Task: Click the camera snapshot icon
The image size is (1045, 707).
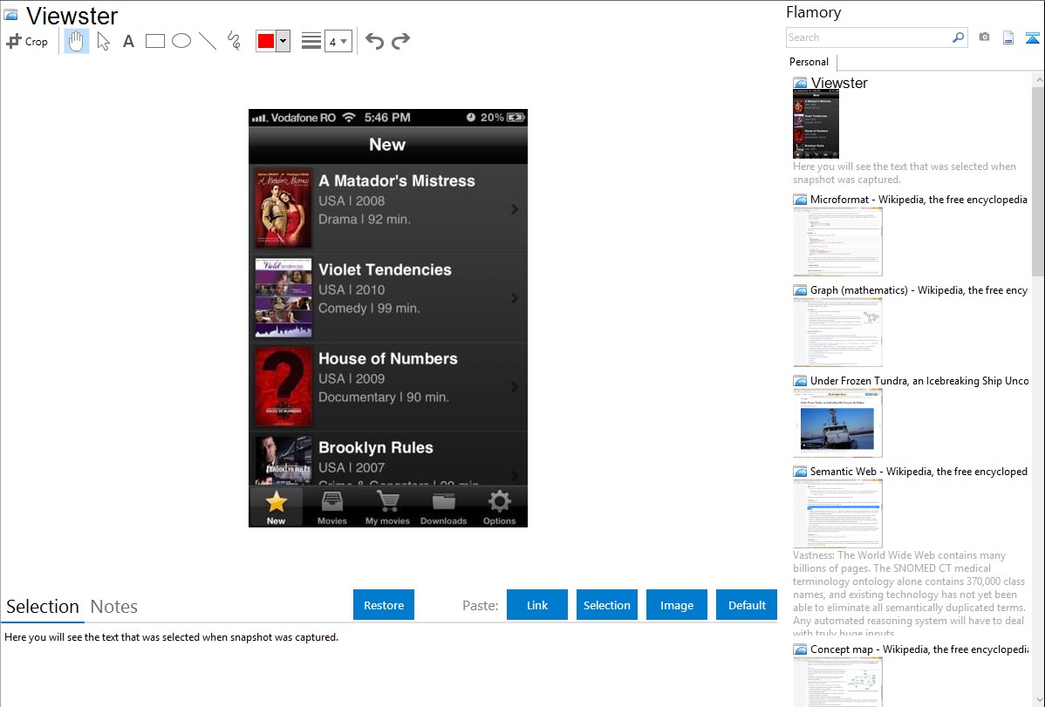Action: tap(984, 37)
